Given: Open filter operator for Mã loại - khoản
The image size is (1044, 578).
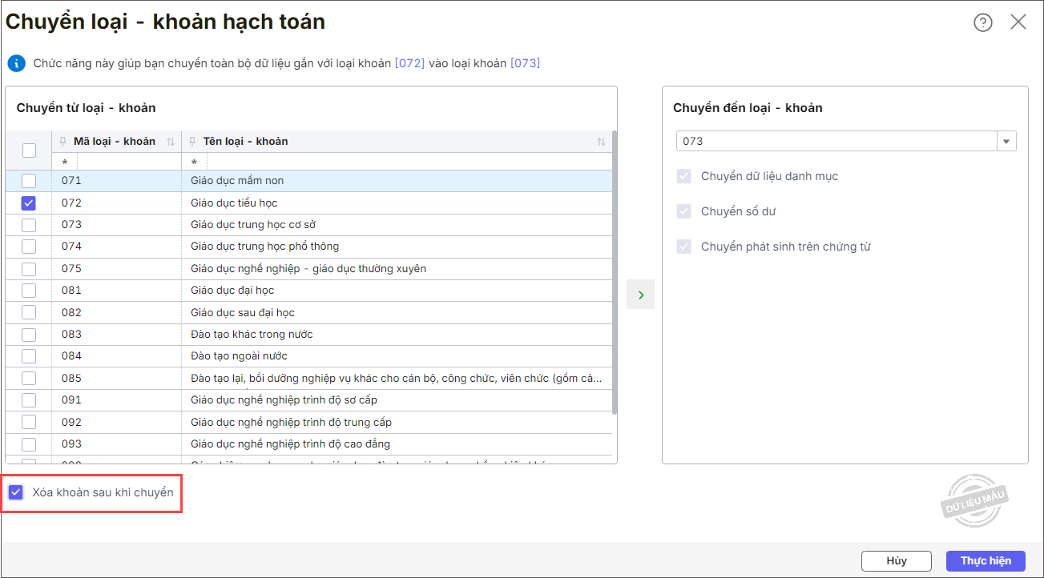Looking at the screenshot, I should tap(65, 162).
